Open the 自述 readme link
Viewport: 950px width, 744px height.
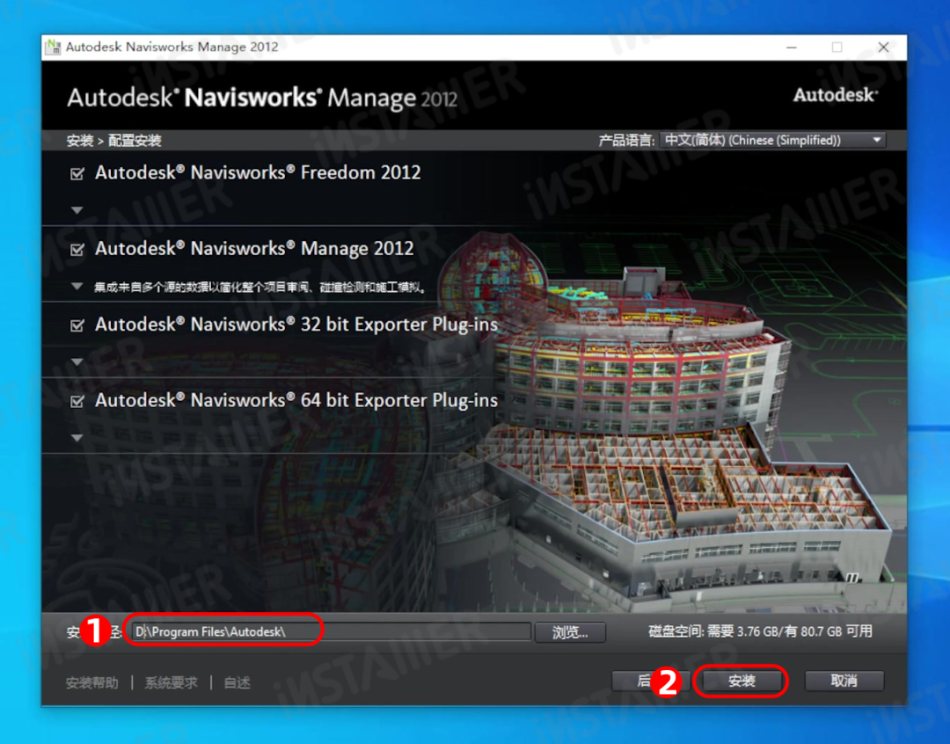coord(237,682)
